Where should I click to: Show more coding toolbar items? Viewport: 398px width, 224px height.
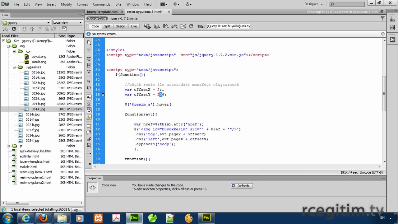click(90, 164)
